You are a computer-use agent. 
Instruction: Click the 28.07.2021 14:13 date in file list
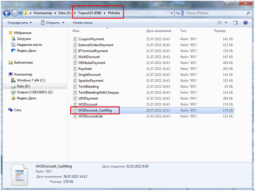(x=158, y=110)
